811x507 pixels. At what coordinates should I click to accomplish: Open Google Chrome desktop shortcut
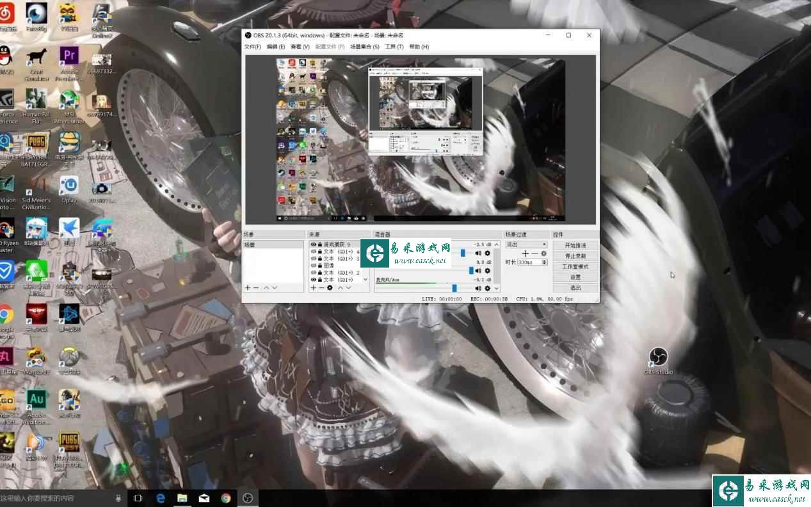(x=6, y=320)
